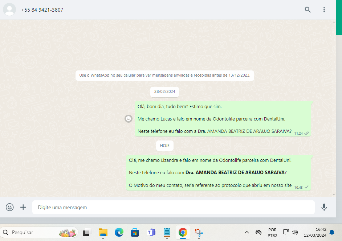Start voice recording with the microphone icon

[324, 207]
